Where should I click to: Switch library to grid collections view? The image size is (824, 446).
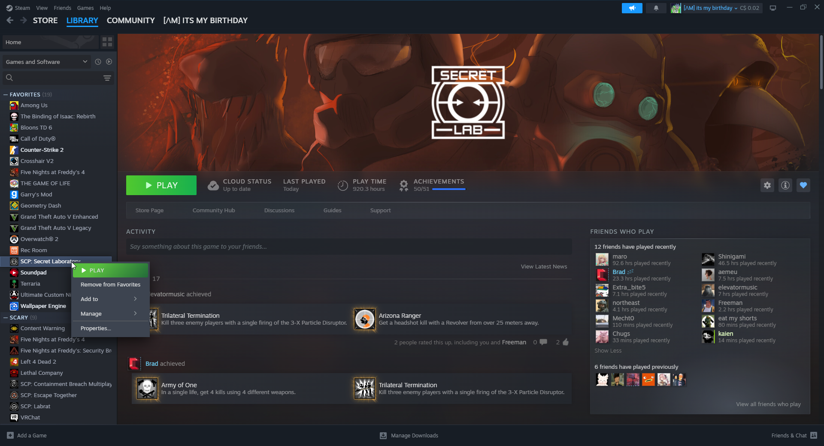click(x=107, y=42)
